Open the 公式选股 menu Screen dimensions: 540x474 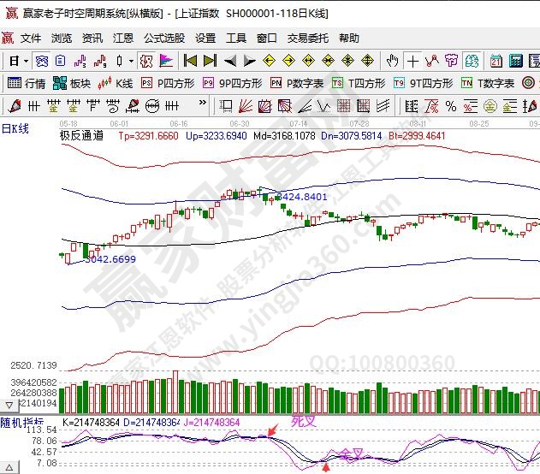coord(163,39)
